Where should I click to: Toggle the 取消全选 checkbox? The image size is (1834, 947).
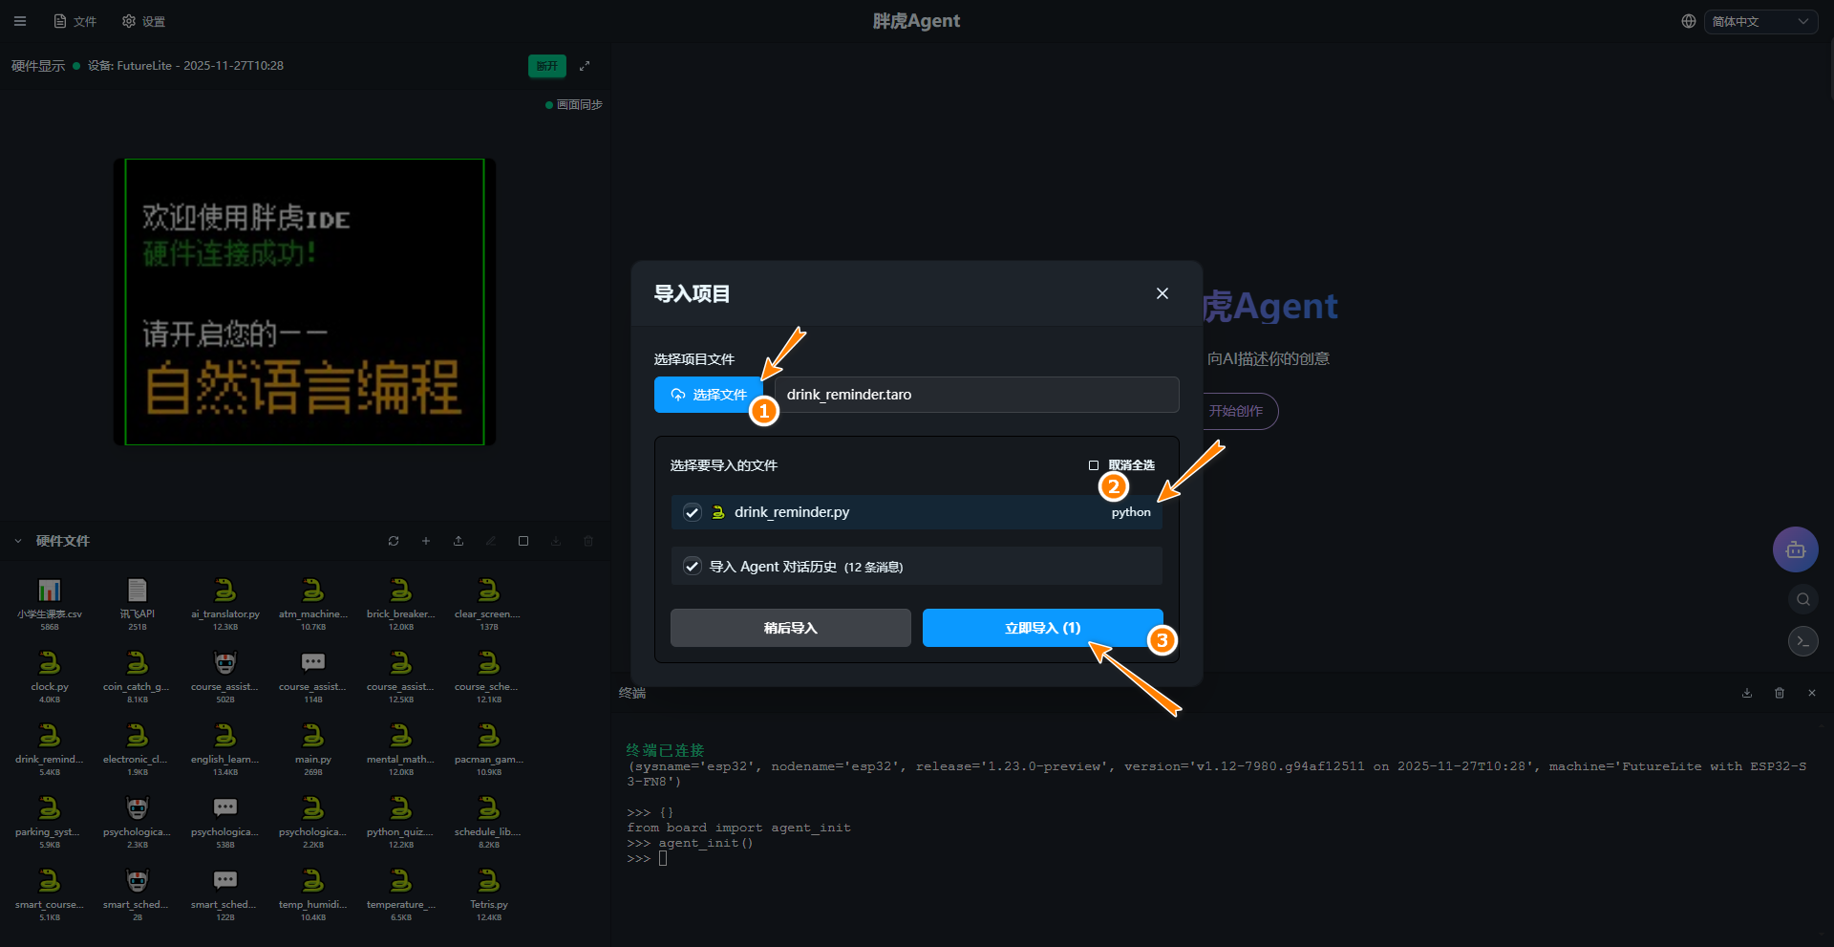point(1094,465)
